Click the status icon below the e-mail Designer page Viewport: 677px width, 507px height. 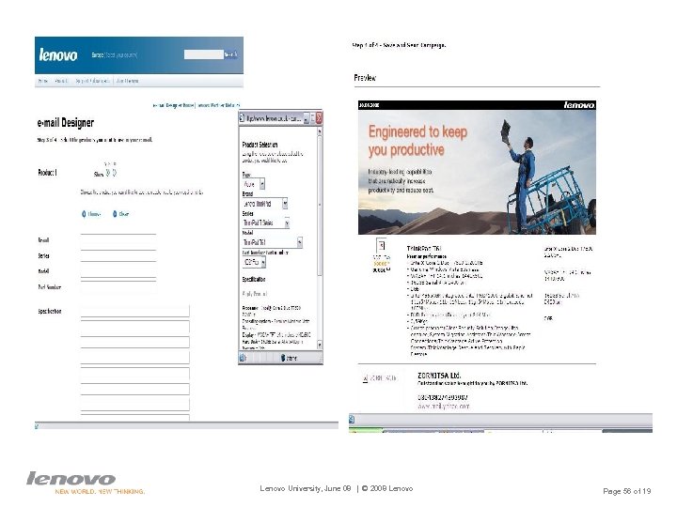(x=37, y=426)
